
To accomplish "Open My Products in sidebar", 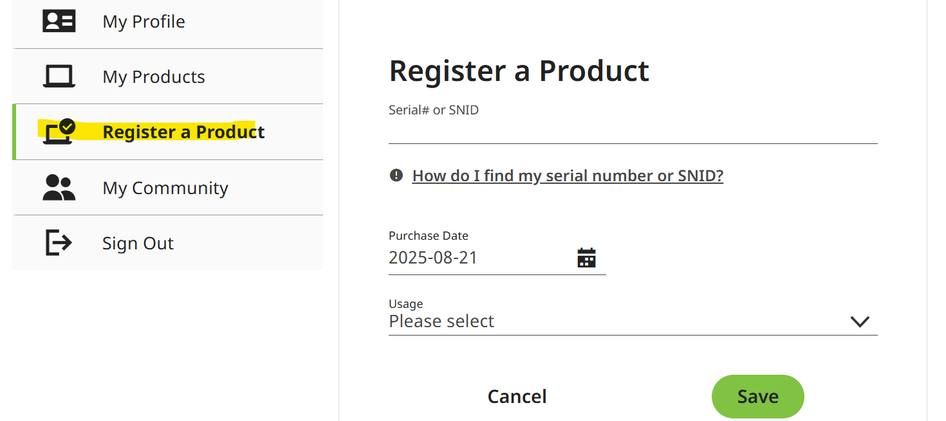I will click(x=168, y=76).
